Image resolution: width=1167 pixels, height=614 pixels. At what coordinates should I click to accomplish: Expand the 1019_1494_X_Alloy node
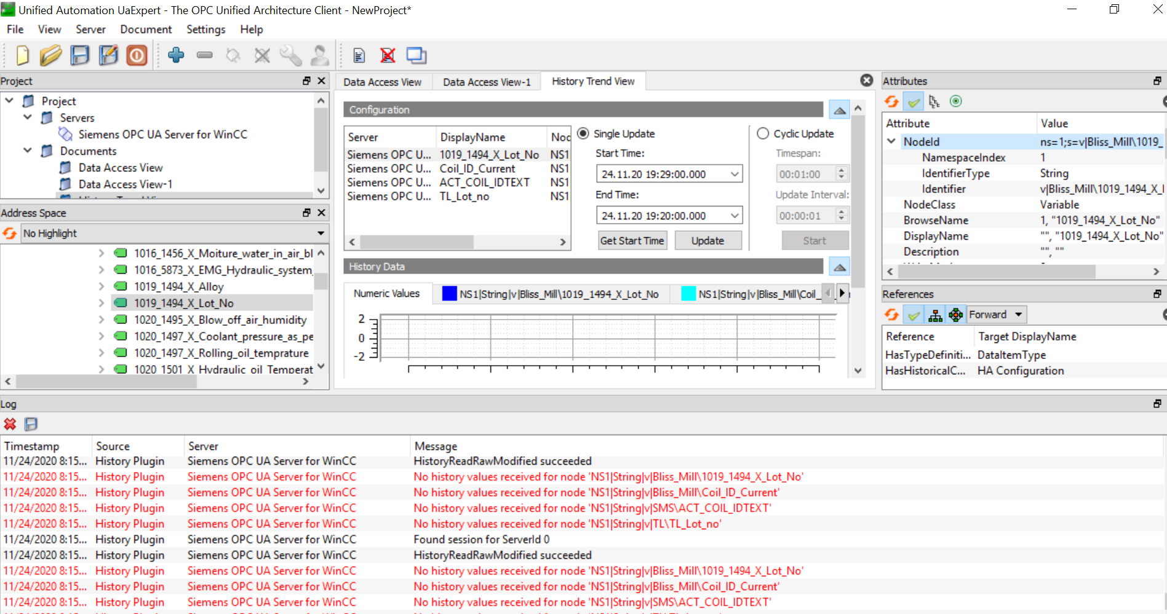click(x=102, y=286)
